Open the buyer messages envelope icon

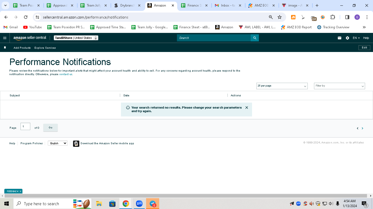339,38
